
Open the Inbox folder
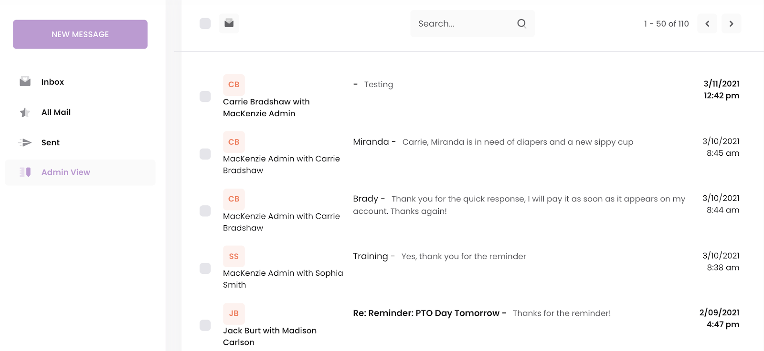click(53, 82)
